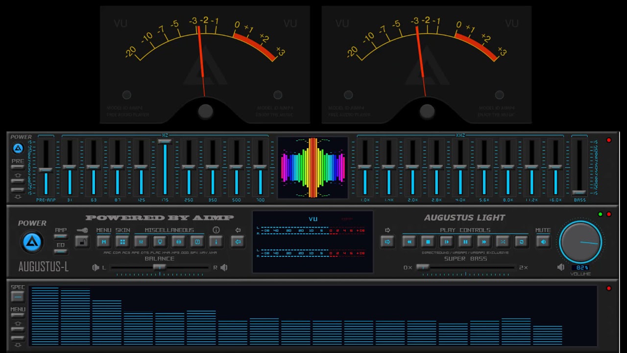This screenshot has height=353, width=627.
Task: Click the Super Bass slider handle
Action: tap(422, 267)
